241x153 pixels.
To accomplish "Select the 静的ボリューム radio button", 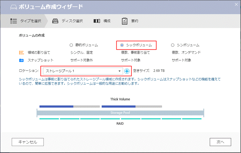I will pyautogui.click(x=71, y=45).
